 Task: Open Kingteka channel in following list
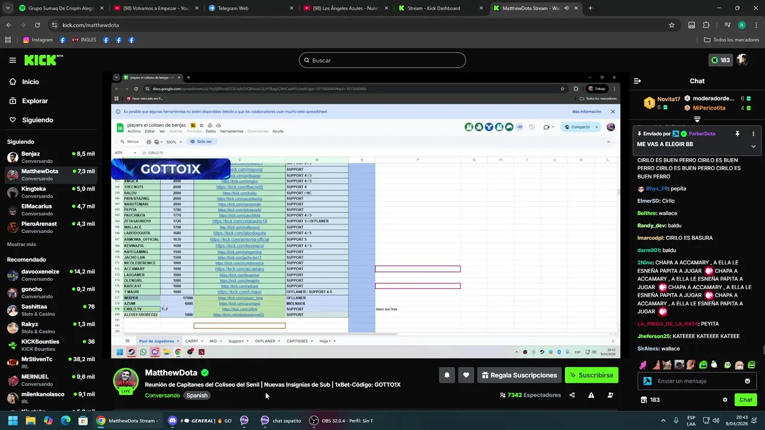click(x=51, y=192)
